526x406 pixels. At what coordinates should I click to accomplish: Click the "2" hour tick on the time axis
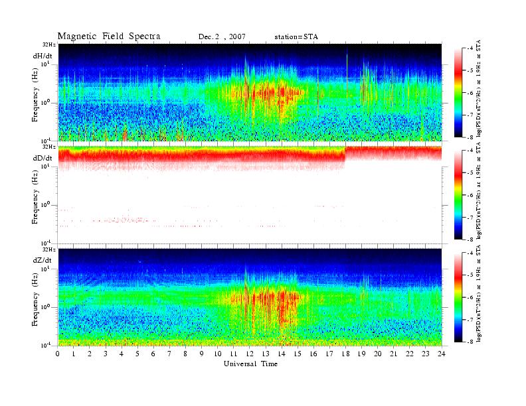click(90, 354)
